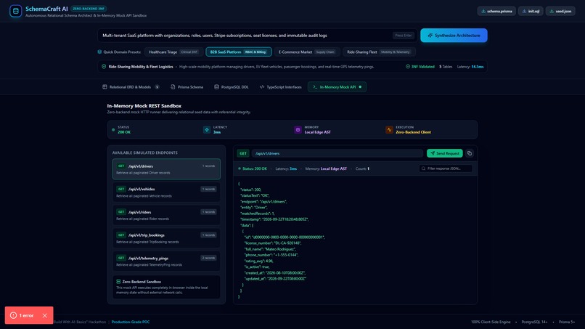Click the latency lightning icon in stats bar

tap(207, 129)
